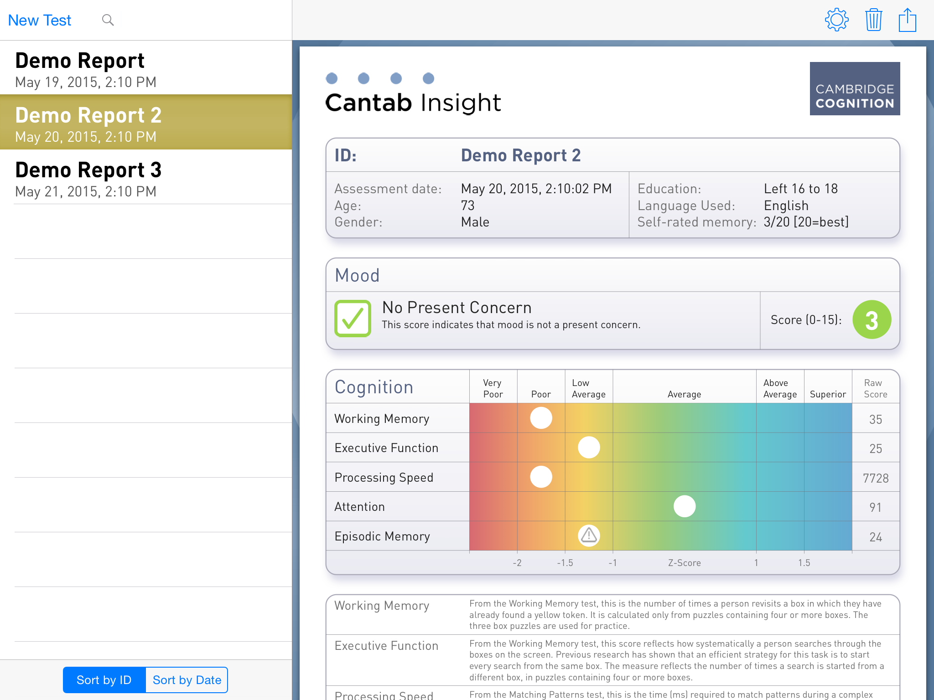Click the Episodic Memory row label
Viewport: 934px width, 700px height.
(x=382, y=536)
